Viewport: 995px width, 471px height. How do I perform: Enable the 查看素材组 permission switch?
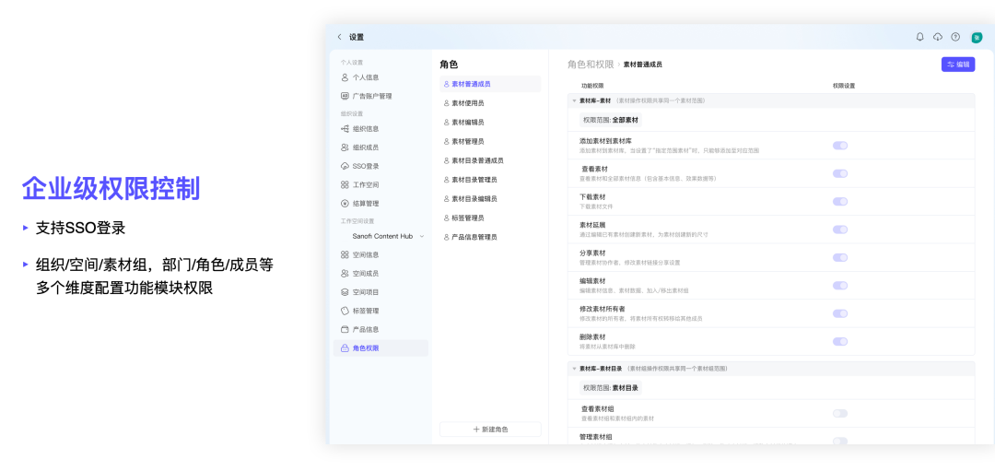pos(839,413)
